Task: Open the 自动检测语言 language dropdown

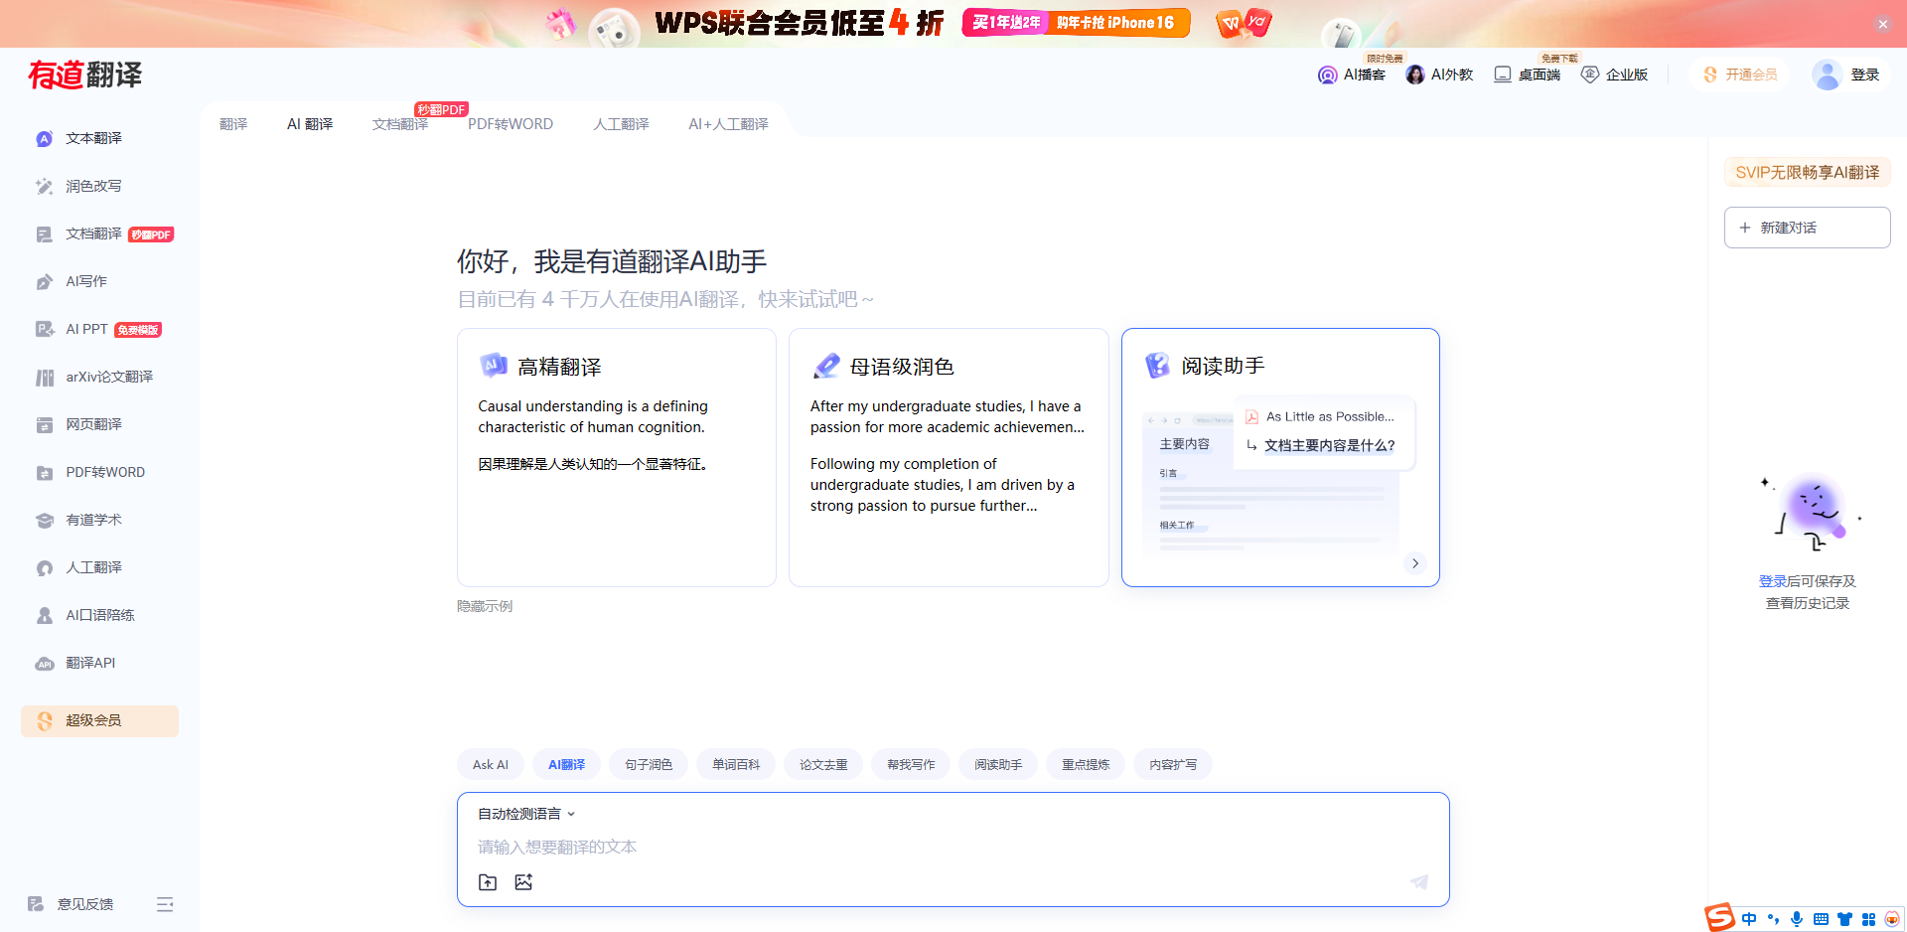Action: (x=524, y=813)
